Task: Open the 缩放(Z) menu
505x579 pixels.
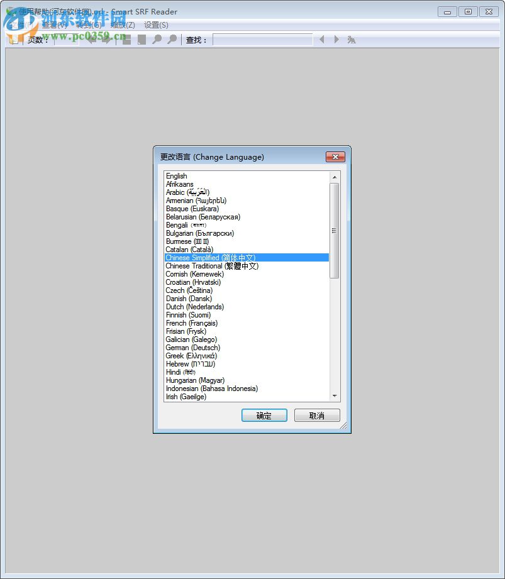Action: coord(123,25)
